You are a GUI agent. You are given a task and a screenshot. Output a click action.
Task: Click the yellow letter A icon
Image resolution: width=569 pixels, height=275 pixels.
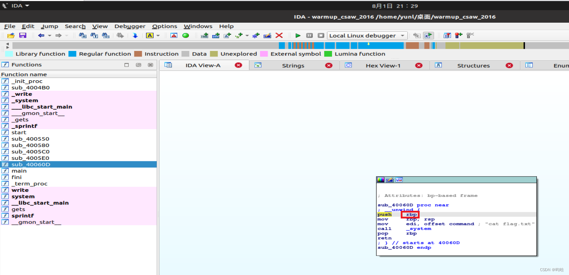coord(150,36)
